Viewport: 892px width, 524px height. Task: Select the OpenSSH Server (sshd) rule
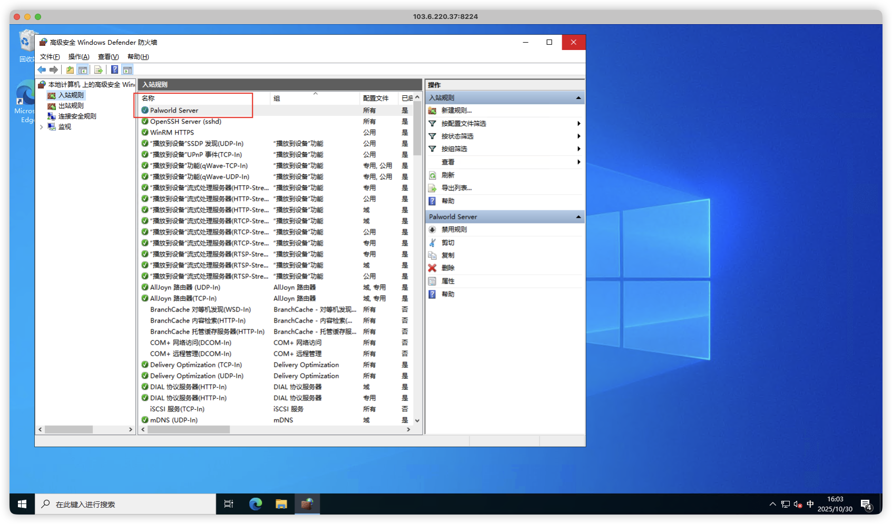pos(185,122)
